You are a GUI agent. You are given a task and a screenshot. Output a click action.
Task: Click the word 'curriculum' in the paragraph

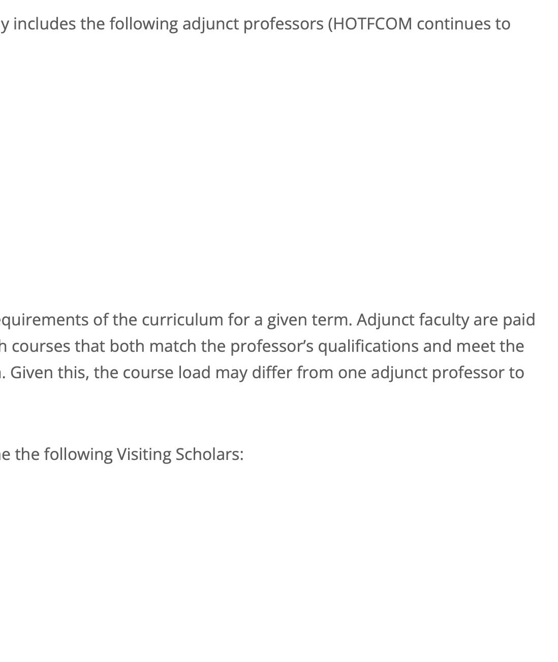tap(182, 320)
